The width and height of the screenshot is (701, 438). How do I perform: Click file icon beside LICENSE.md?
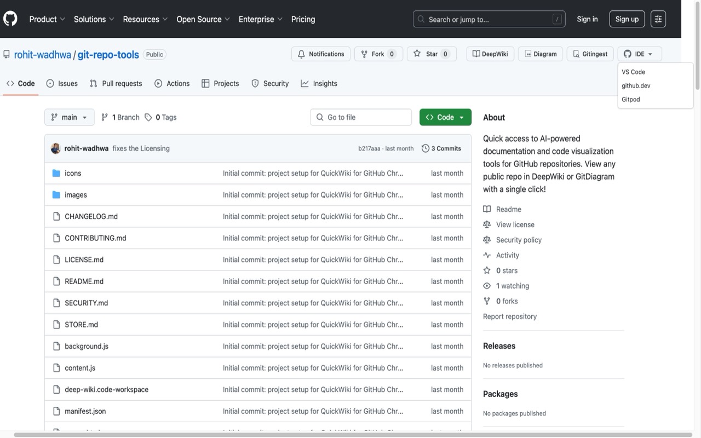(56, 260)
